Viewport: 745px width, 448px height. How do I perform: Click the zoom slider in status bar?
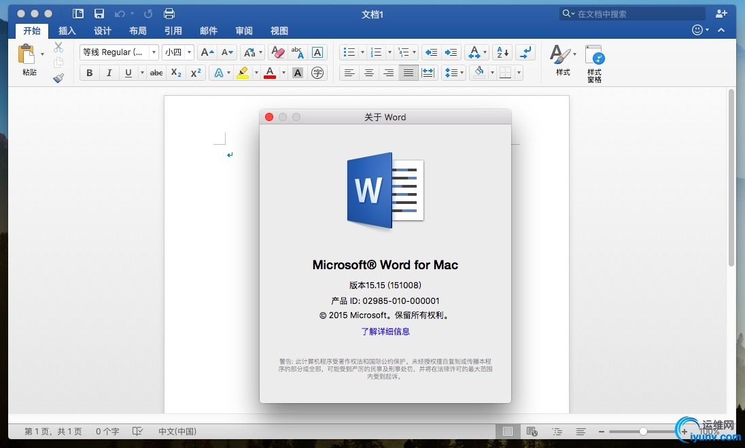pyautogui.click(x=643, y=431)
